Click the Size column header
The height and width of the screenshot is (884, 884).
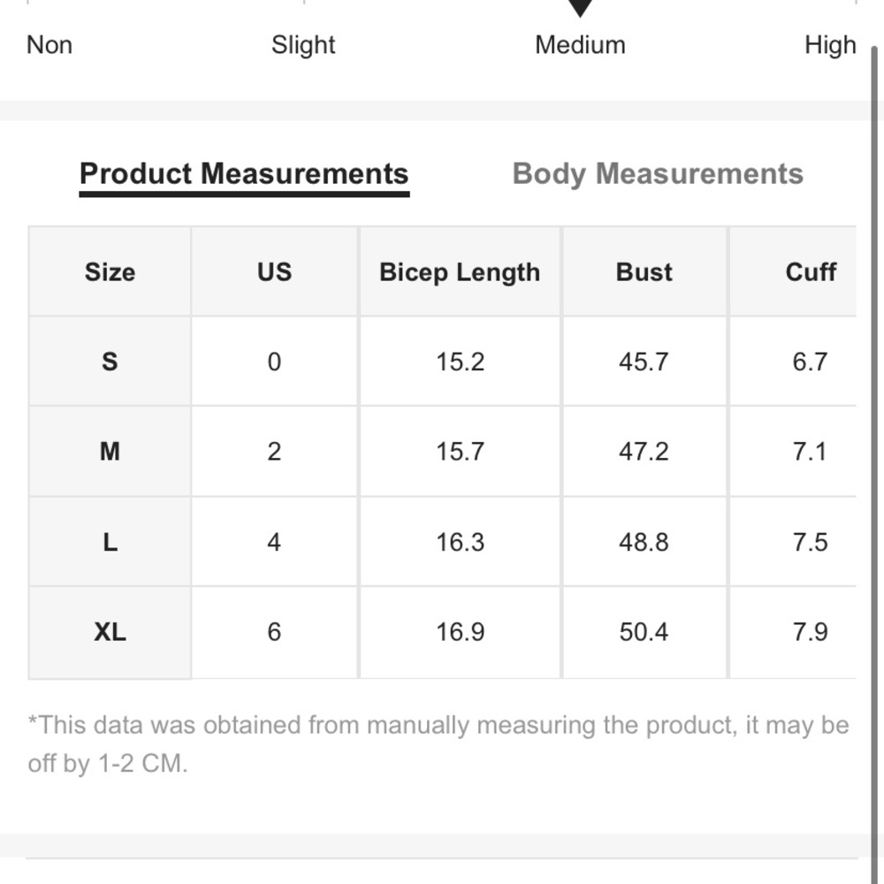coord(110,271)
